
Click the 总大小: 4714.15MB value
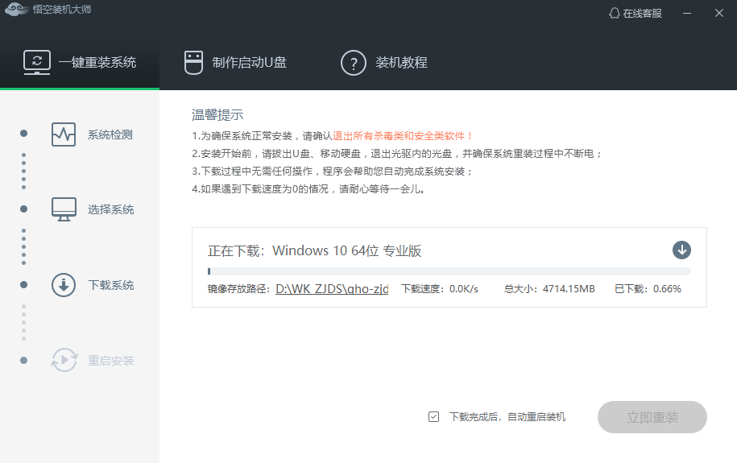549,288
